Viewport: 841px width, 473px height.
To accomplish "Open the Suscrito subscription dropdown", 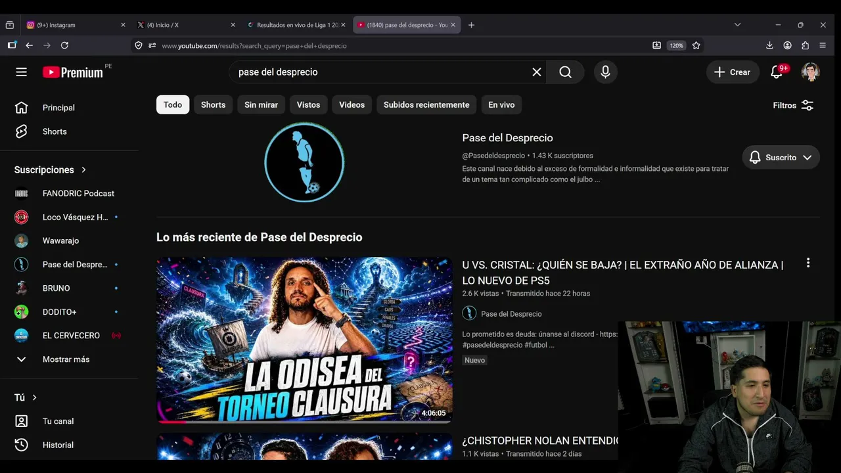I will tap(781, 158).
